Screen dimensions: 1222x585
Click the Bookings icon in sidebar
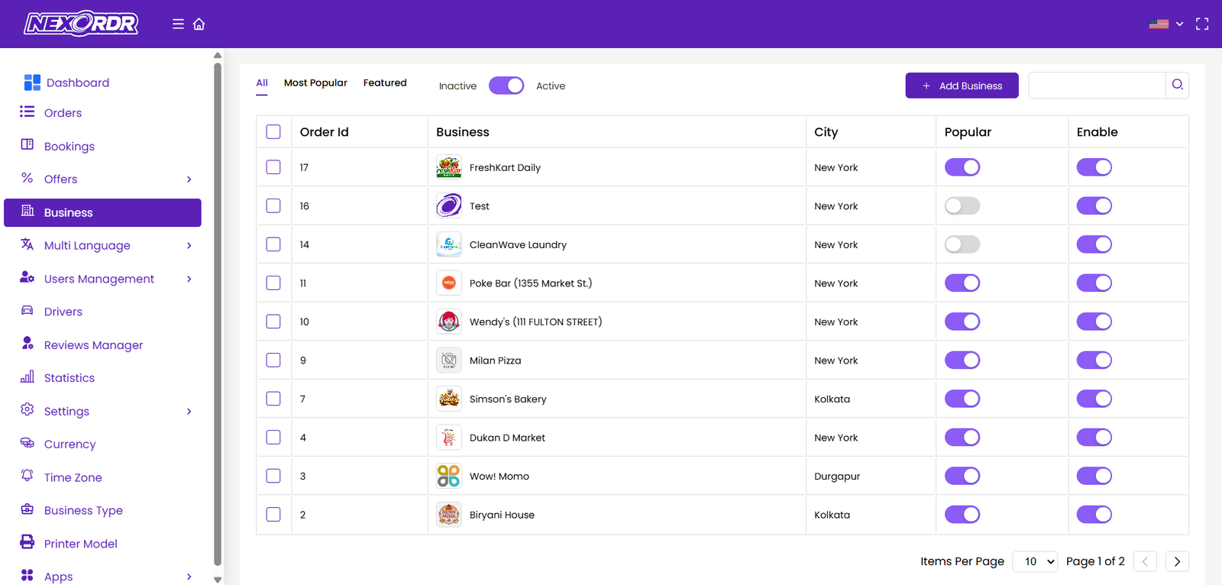point(27,144)
